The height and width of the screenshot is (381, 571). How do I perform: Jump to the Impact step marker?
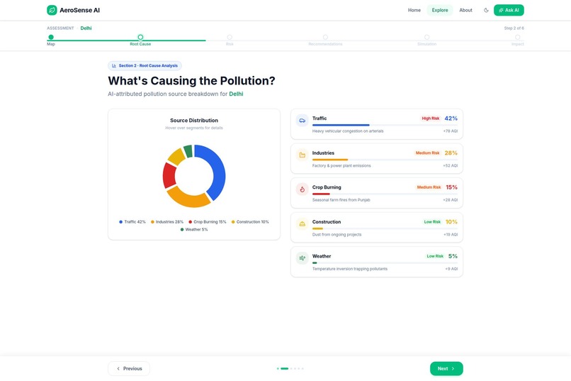[517, 37]
